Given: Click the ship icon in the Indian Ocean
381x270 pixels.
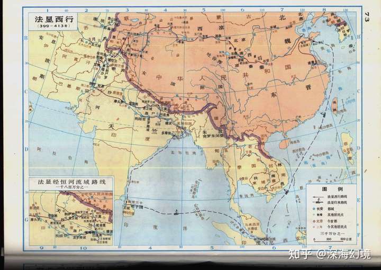Looking at the screenshot, I should pyautogui.click(x=176, y=212).
